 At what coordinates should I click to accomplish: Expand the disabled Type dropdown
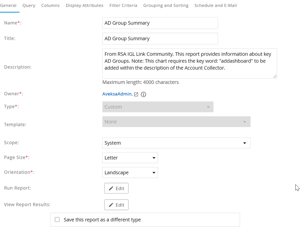coord(158,107)
